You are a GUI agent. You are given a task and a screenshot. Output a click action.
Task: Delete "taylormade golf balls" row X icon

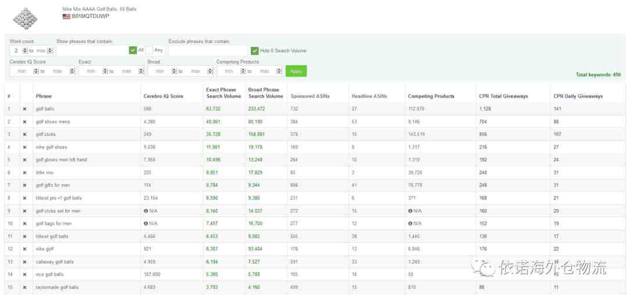tap(24, 288)
